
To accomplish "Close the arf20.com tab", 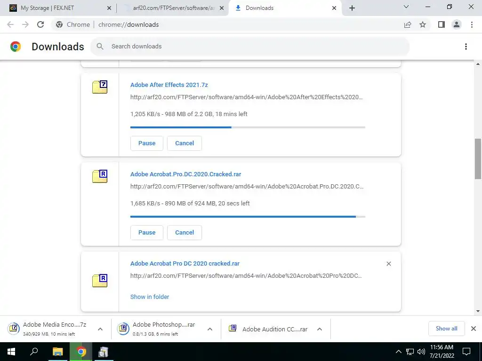I will (x=222, y=8).
